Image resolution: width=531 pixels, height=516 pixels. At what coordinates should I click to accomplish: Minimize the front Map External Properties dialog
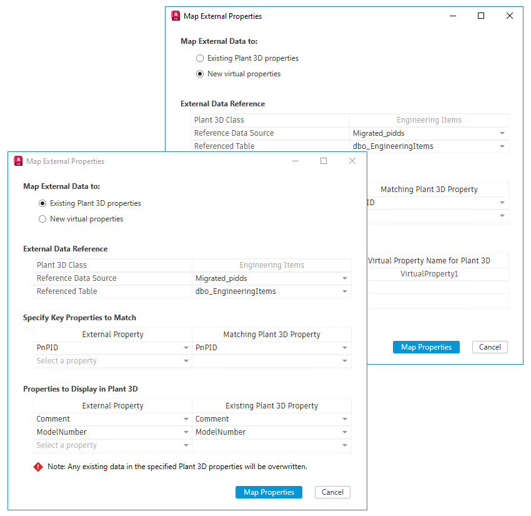click(x=295, y=161)
